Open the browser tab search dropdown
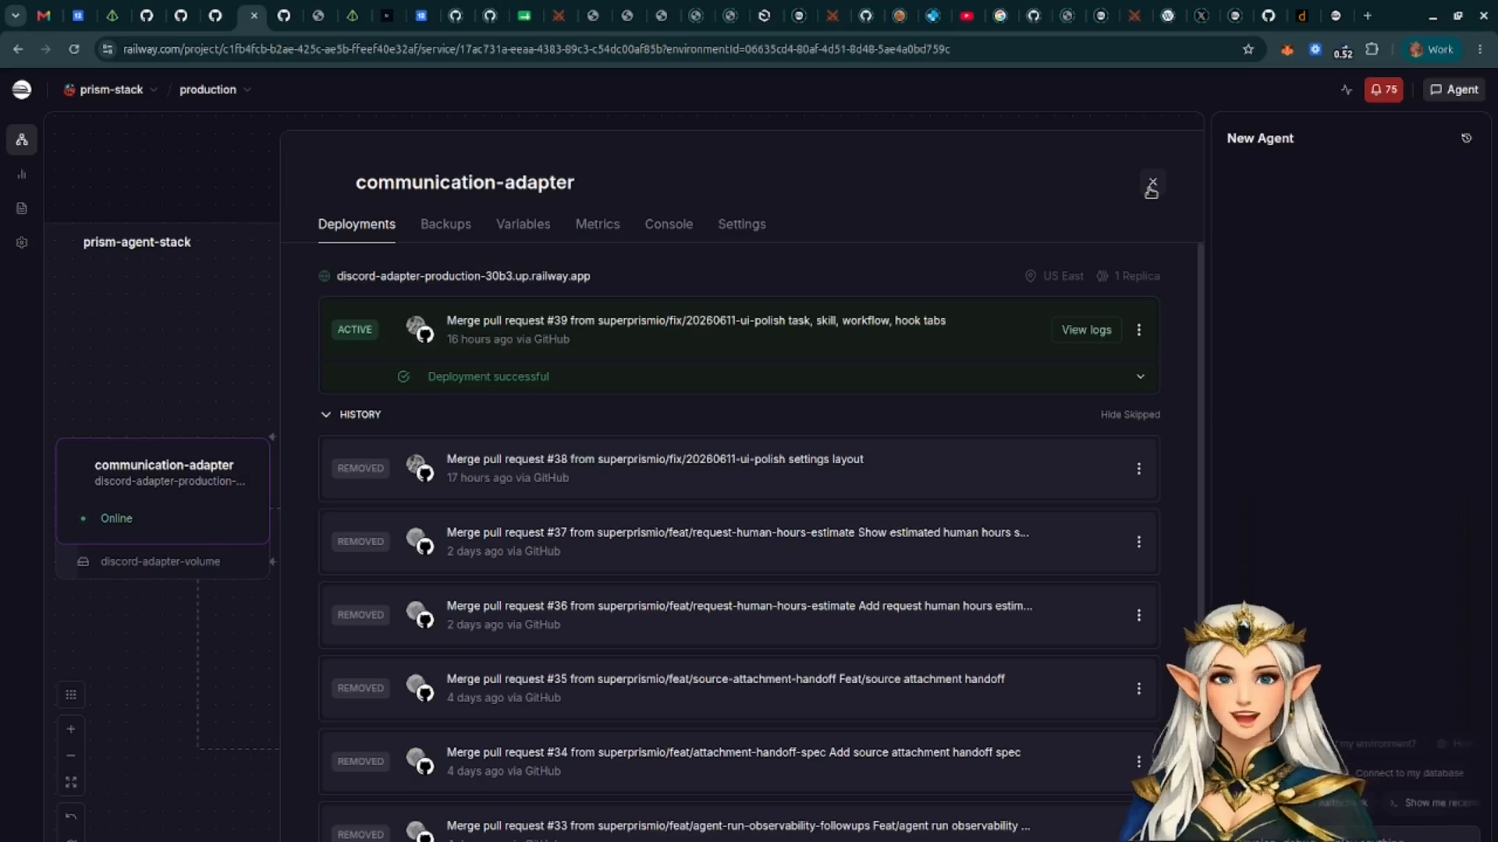 (x=15, y=16)
